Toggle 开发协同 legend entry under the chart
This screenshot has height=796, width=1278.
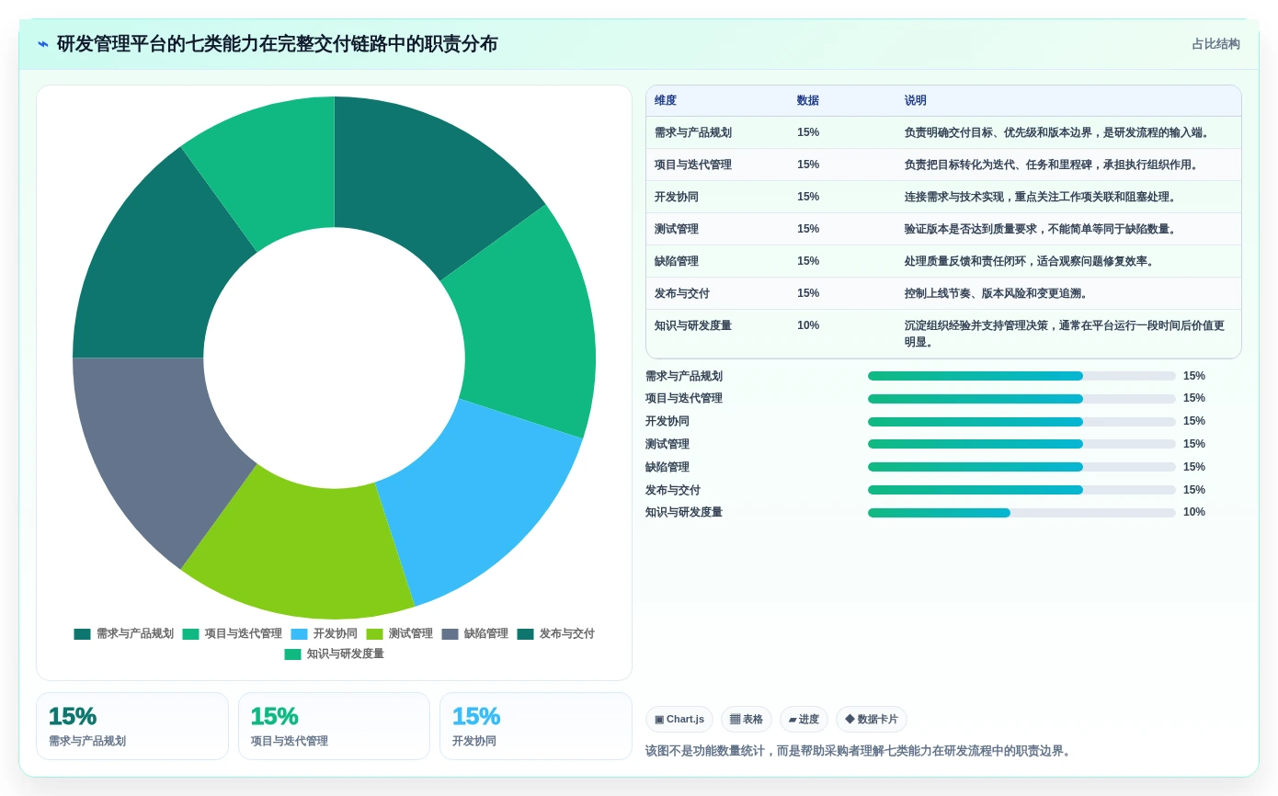325,634
